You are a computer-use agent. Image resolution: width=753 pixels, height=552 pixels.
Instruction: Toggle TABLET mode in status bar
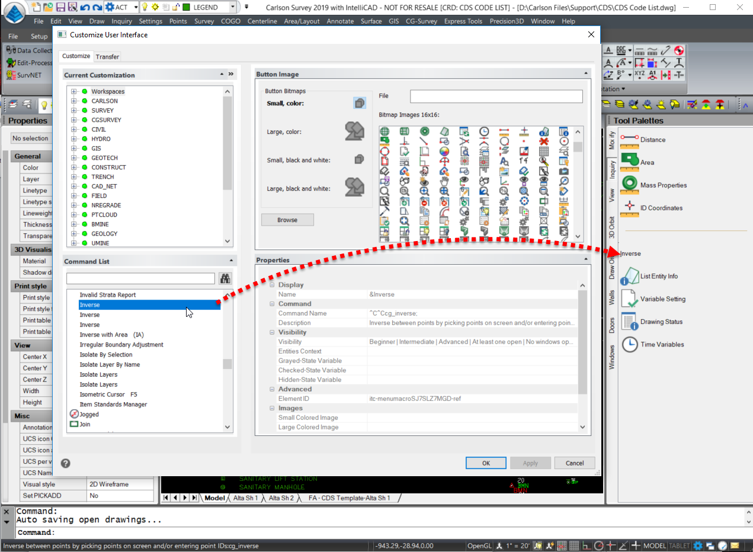[680, 545]
